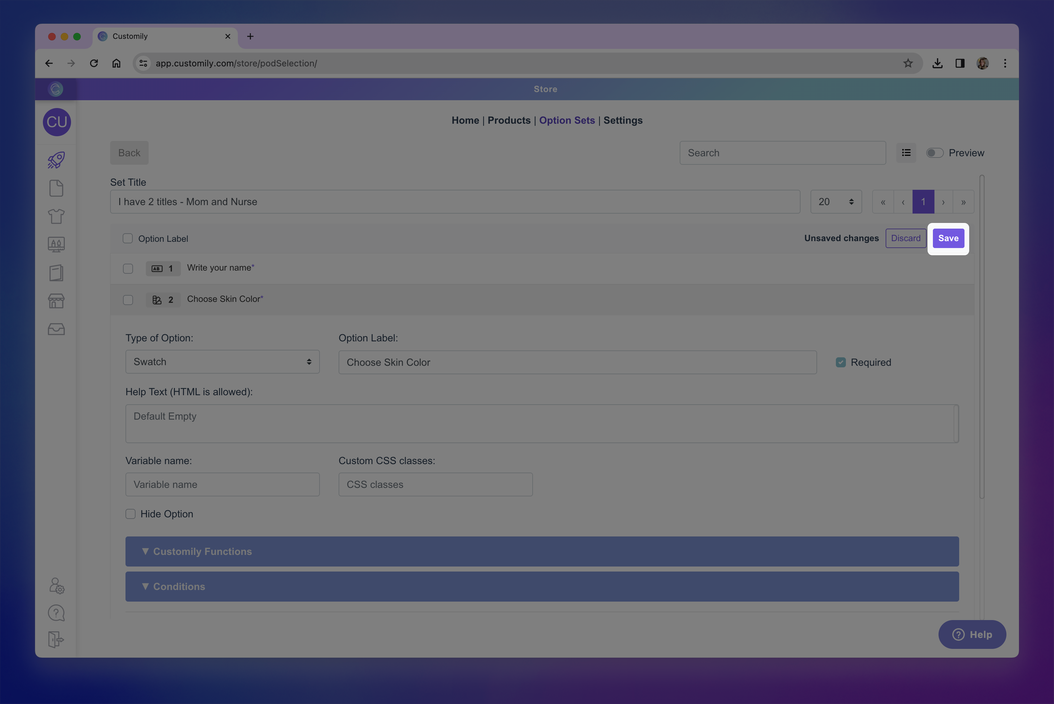Click the Variable name input field
This screenshot has width=1054, height=704.
click(222, 484)
